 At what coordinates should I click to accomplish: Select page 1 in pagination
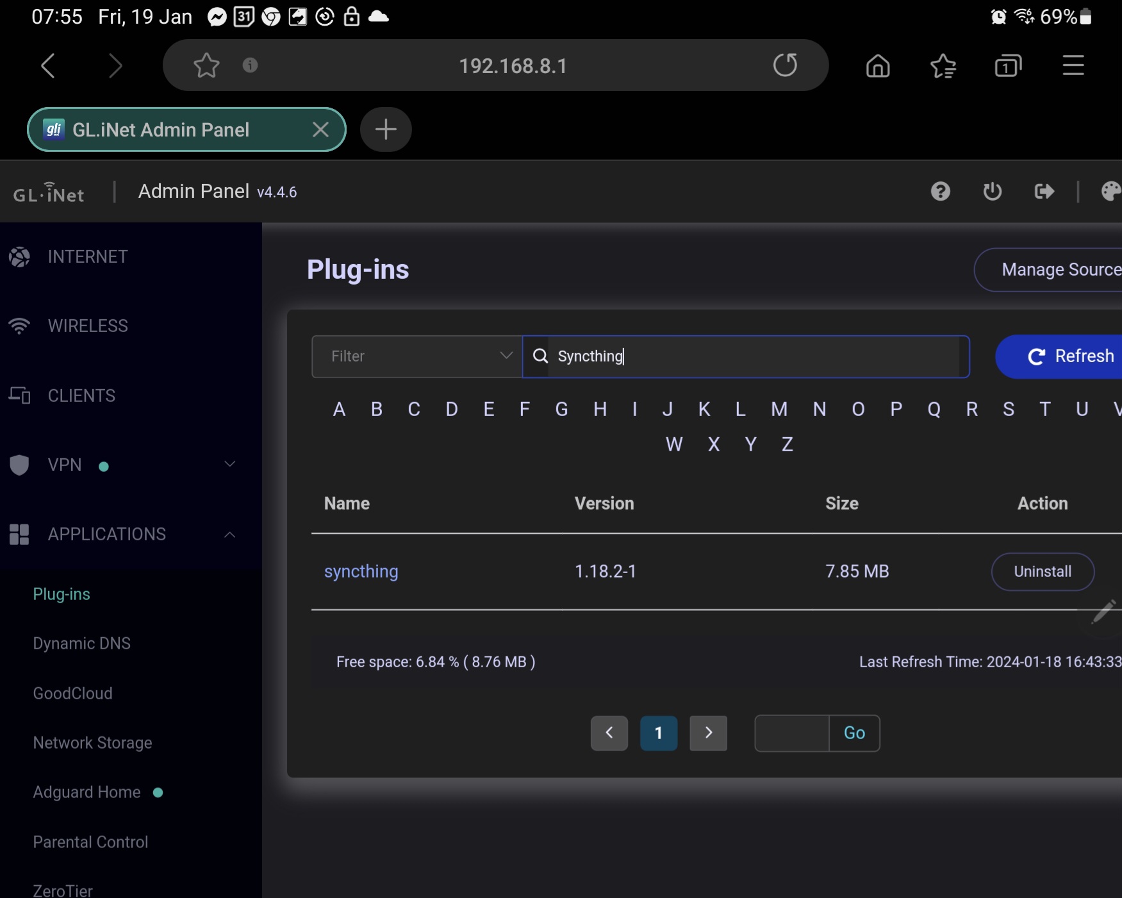point(659,733)
